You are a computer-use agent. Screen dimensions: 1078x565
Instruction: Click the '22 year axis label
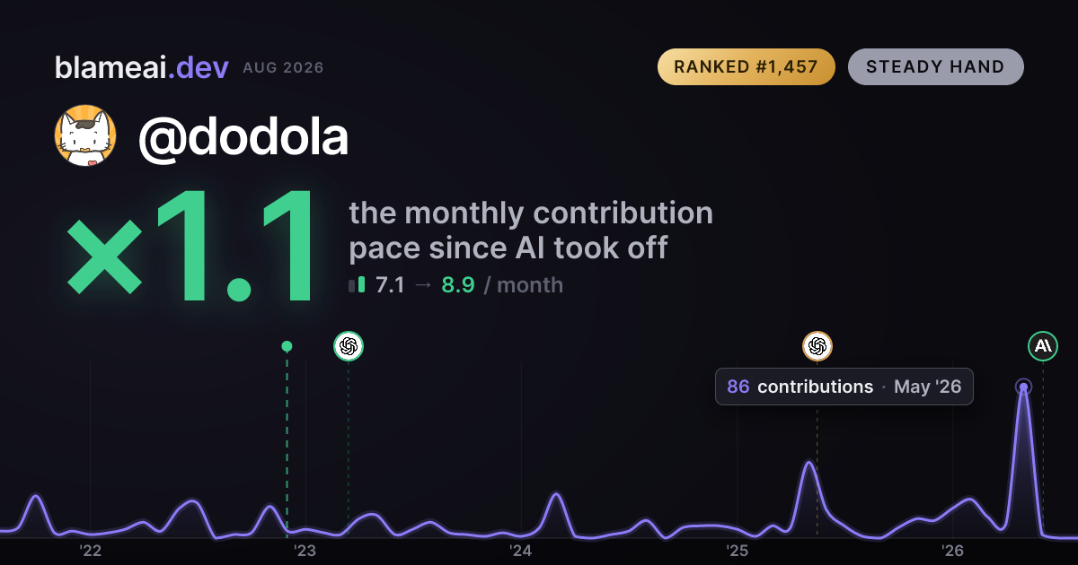click(x=90, y=551)
